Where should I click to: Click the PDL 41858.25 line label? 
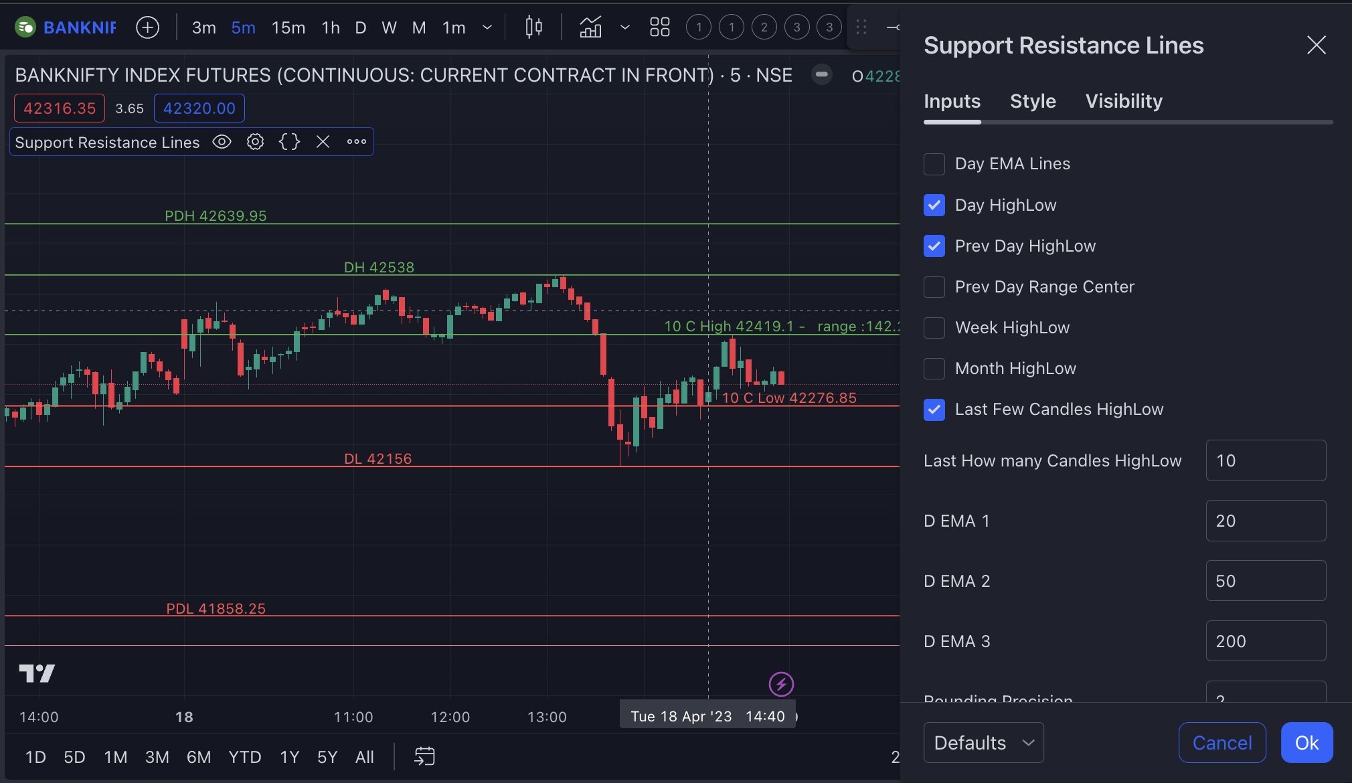[x=216, y=608]
